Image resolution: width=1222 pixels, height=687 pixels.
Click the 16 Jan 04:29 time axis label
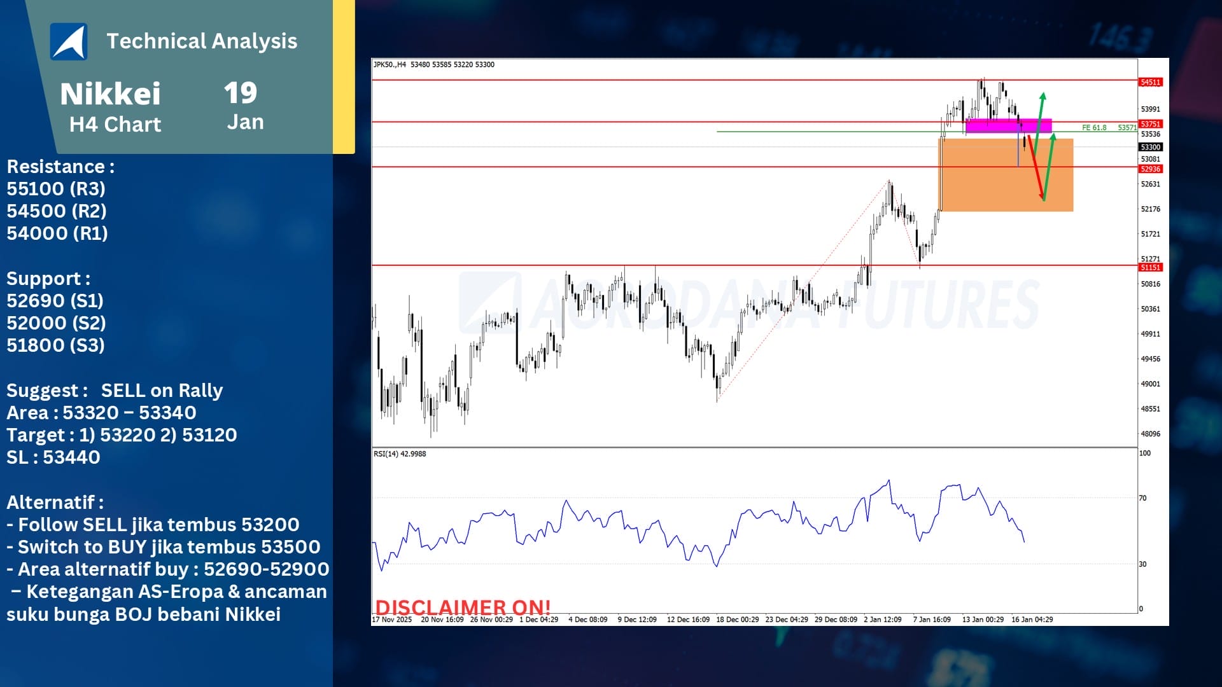tap(1032, 620)
